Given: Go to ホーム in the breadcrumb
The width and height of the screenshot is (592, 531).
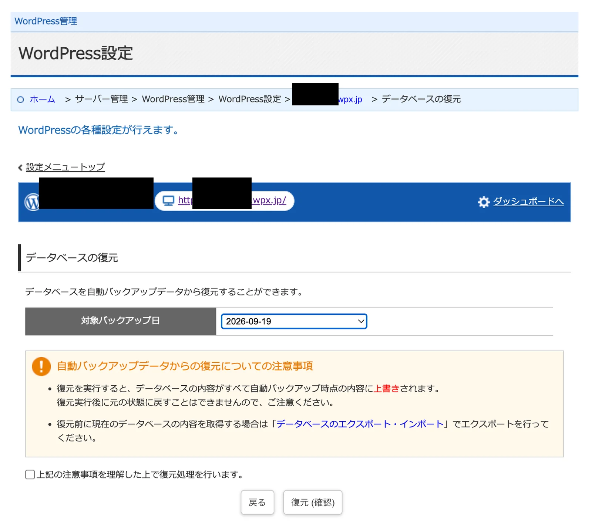Looking at the screenshot, I should [x=43, y=99].
